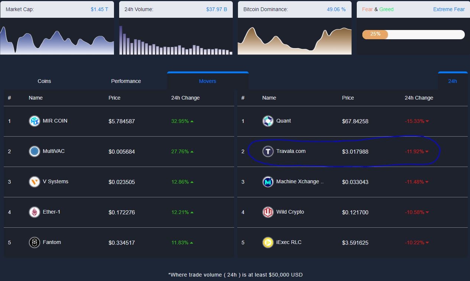
Task: Open the Quant coin name link
Action: point(284,121)
